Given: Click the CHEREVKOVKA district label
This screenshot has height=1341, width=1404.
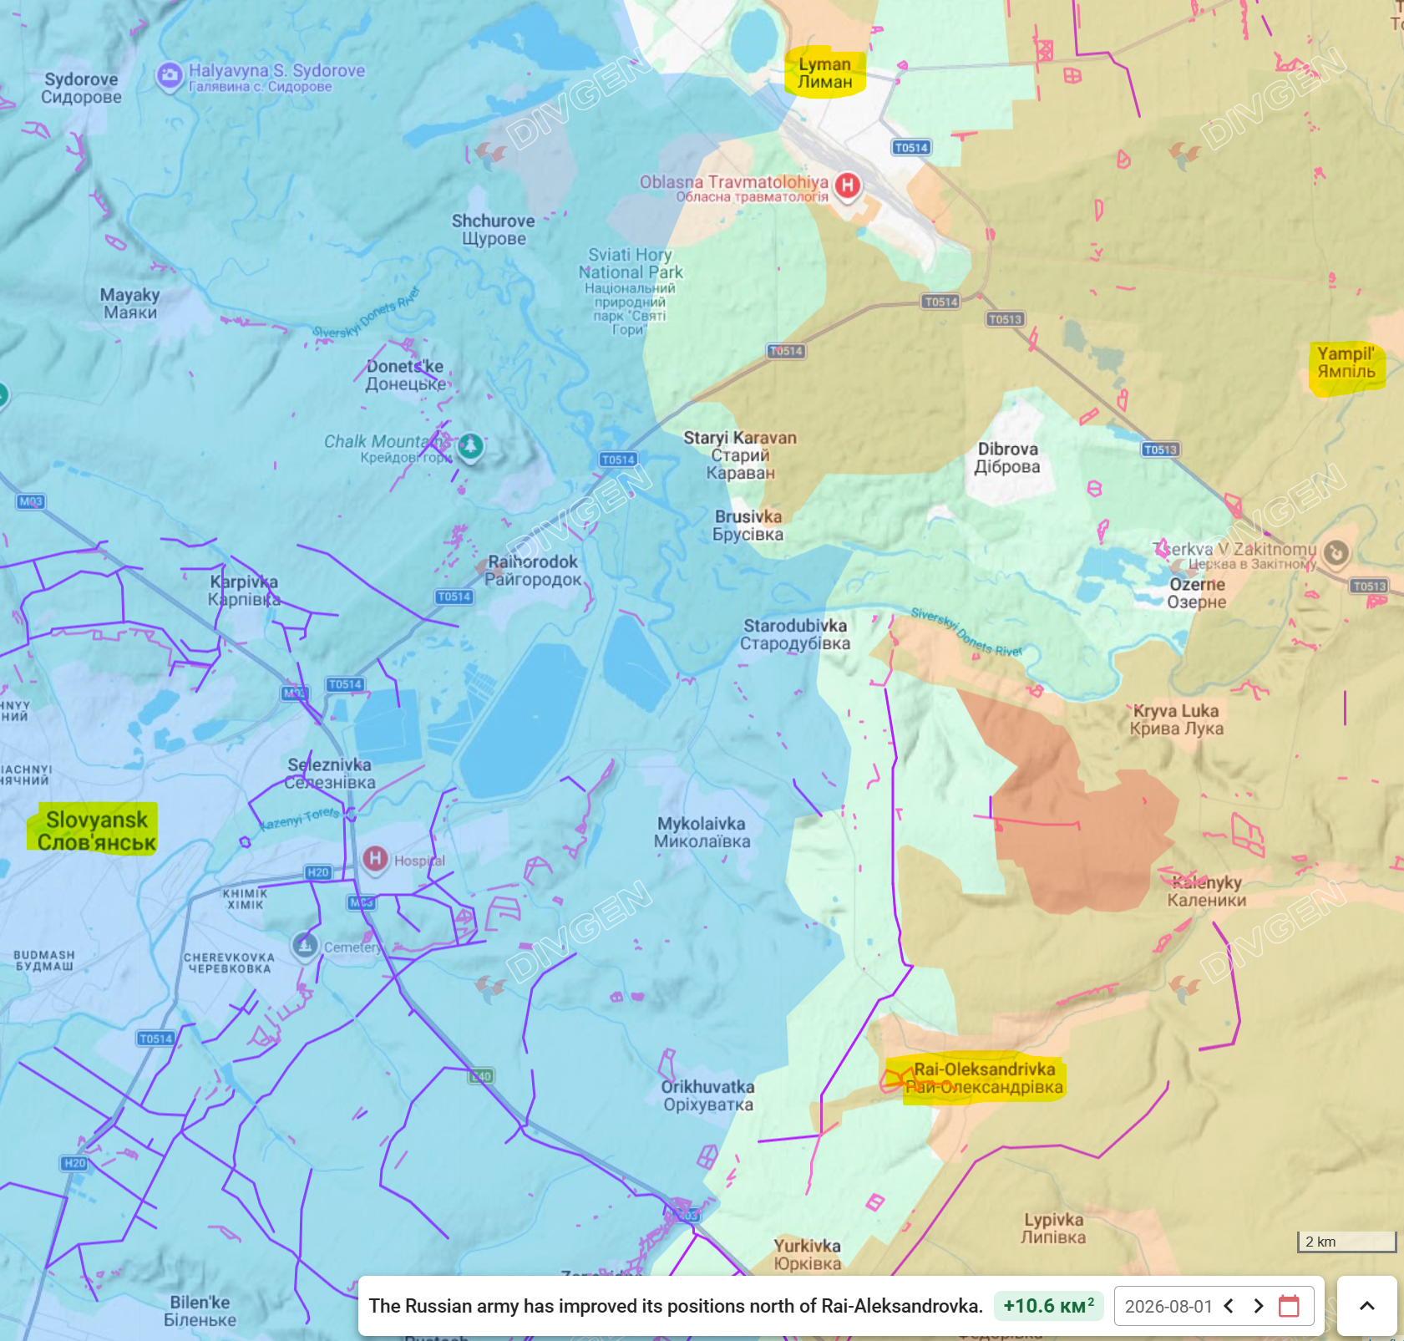Looking at the screenshot, I should pyautogui.click(x=229, y=963).
